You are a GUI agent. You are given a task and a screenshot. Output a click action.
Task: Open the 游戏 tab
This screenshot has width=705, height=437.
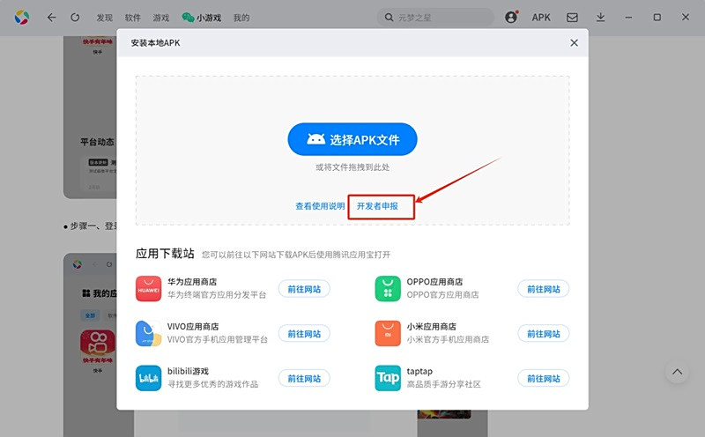(x=161, y=18)
